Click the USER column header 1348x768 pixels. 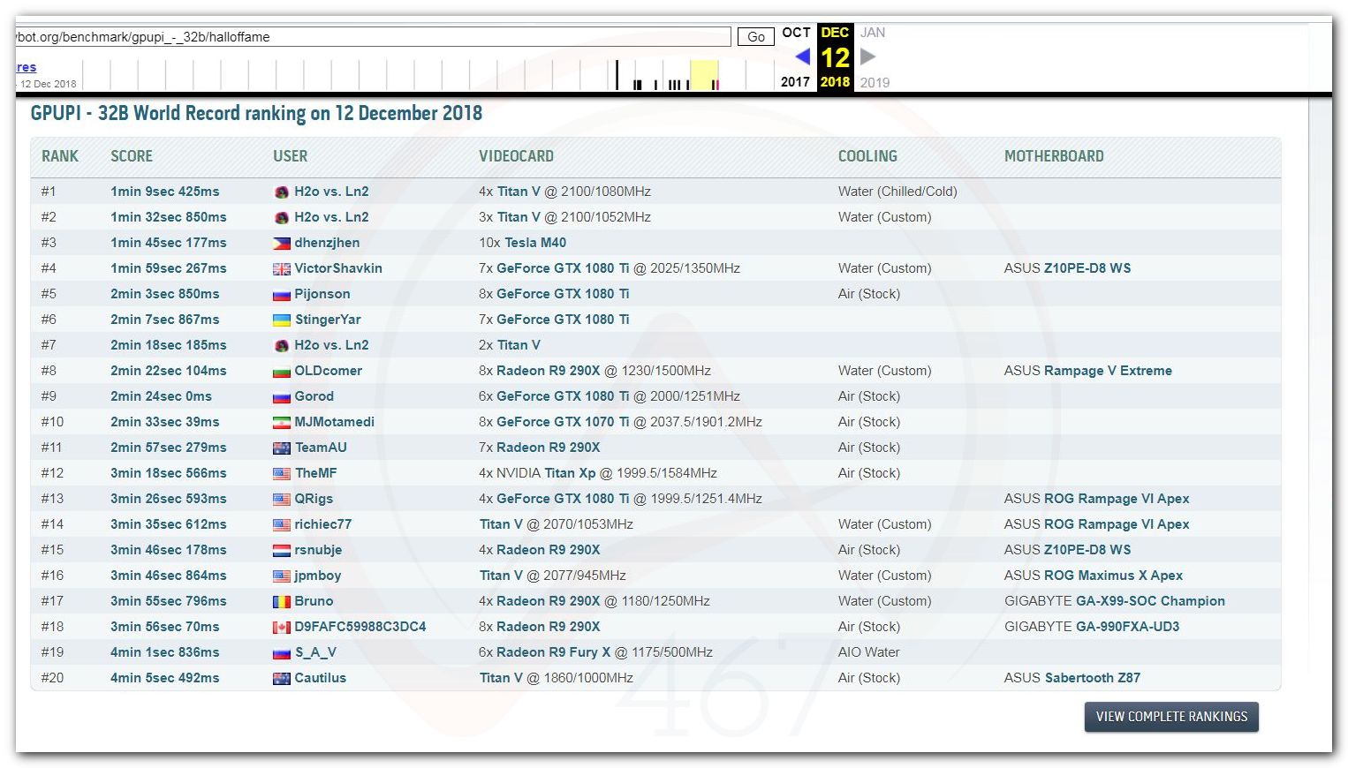[291, 156]
